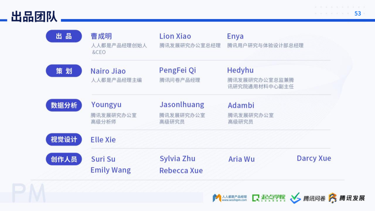Click the 人人都是产品经理 logo icon
The height and width of the screenshot is (211, 375).
[217, 198]
